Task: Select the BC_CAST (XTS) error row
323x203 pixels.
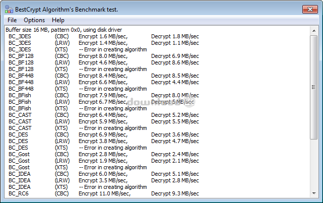Action: point(78,128)
